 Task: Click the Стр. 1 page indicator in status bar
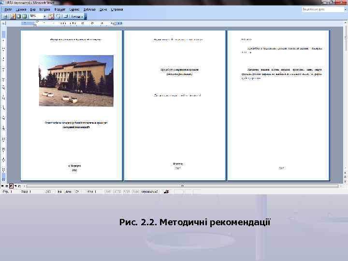pos(8,191)
